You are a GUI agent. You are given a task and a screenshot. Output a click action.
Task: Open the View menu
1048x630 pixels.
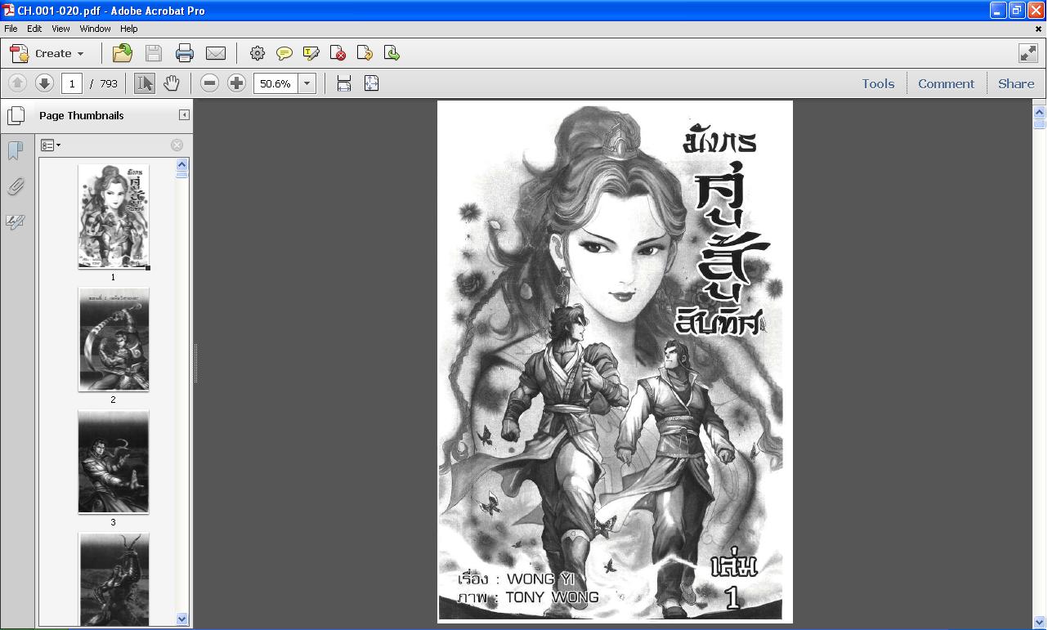(x=60, y=29)
